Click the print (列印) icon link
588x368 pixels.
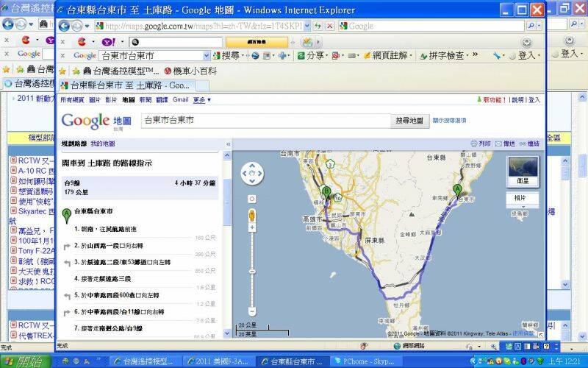pyautogui.click(x=481, y=144)
